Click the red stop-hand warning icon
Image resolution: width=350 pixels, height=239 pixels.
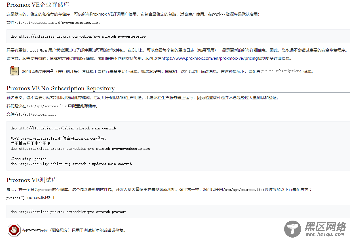14,230
